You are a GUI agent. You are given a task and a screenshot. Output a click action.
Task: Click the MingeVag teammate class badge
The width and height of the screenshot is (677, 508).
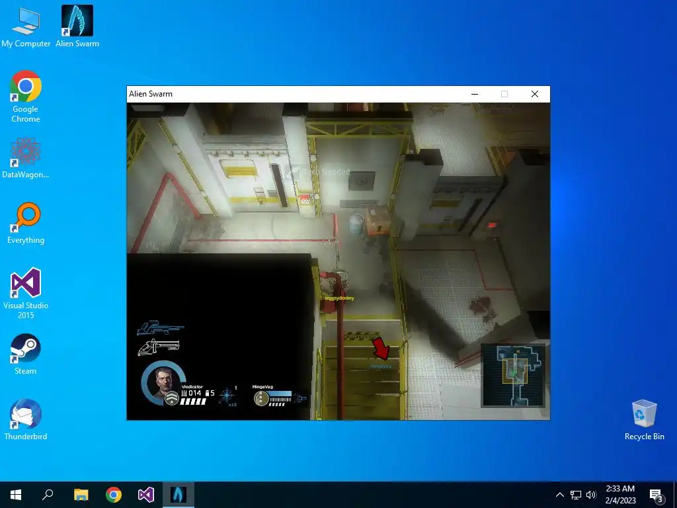[260, 398]
